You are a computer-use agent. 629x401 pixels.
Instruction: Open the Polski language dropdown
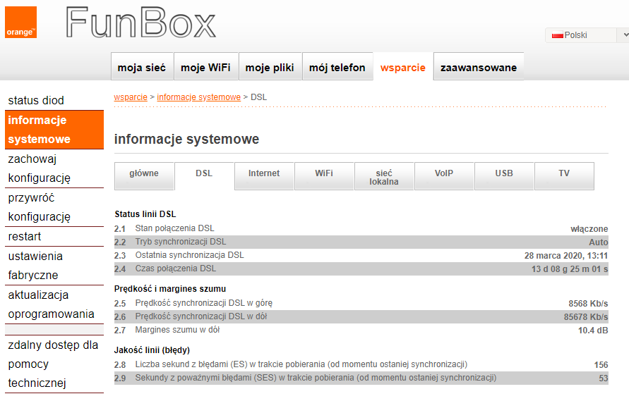[586, 35]
